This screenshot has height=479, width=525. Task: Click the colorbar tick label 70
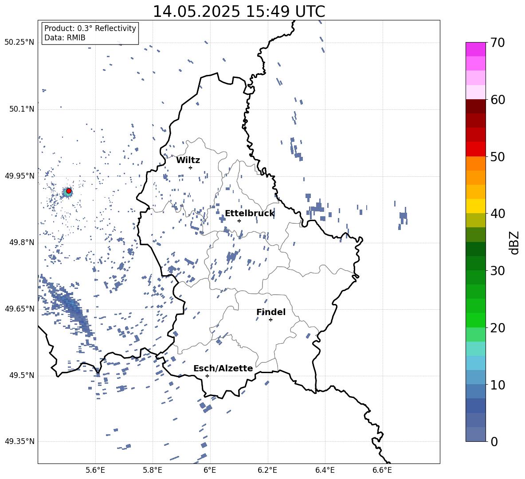[x=498, y=43]
